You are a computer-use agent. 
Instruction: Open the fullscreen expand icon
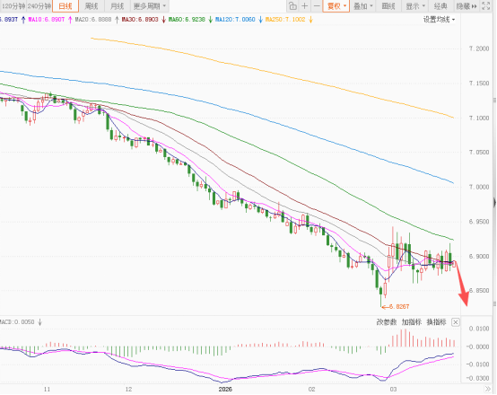point(486,6)
